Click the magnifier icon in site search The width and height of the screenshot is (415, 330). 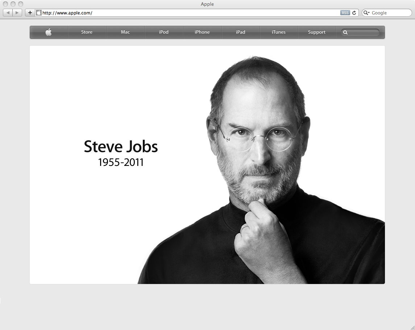345,33
